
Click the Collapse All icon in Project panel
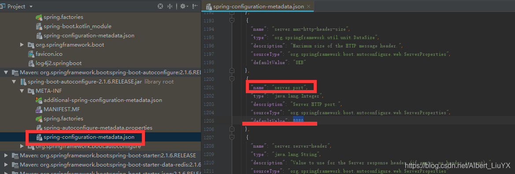coord(170,6)
